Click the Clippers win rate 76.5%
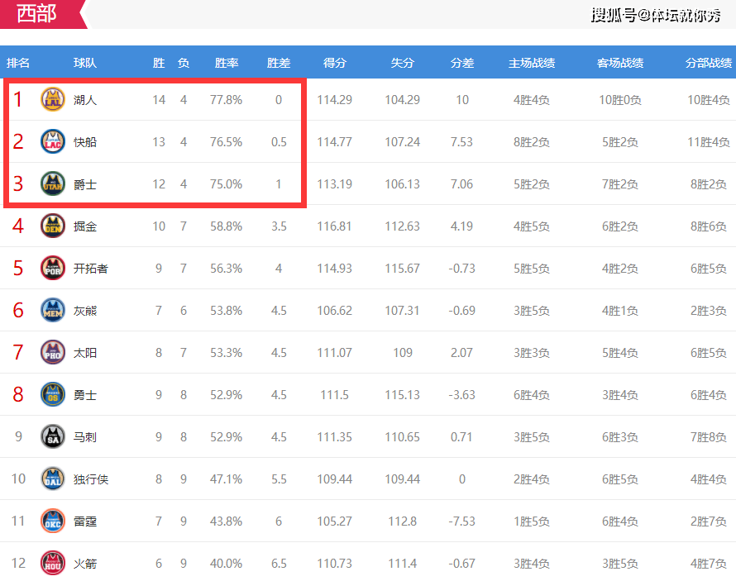Screen dimensions: 736x581 [x=227, y=142]
